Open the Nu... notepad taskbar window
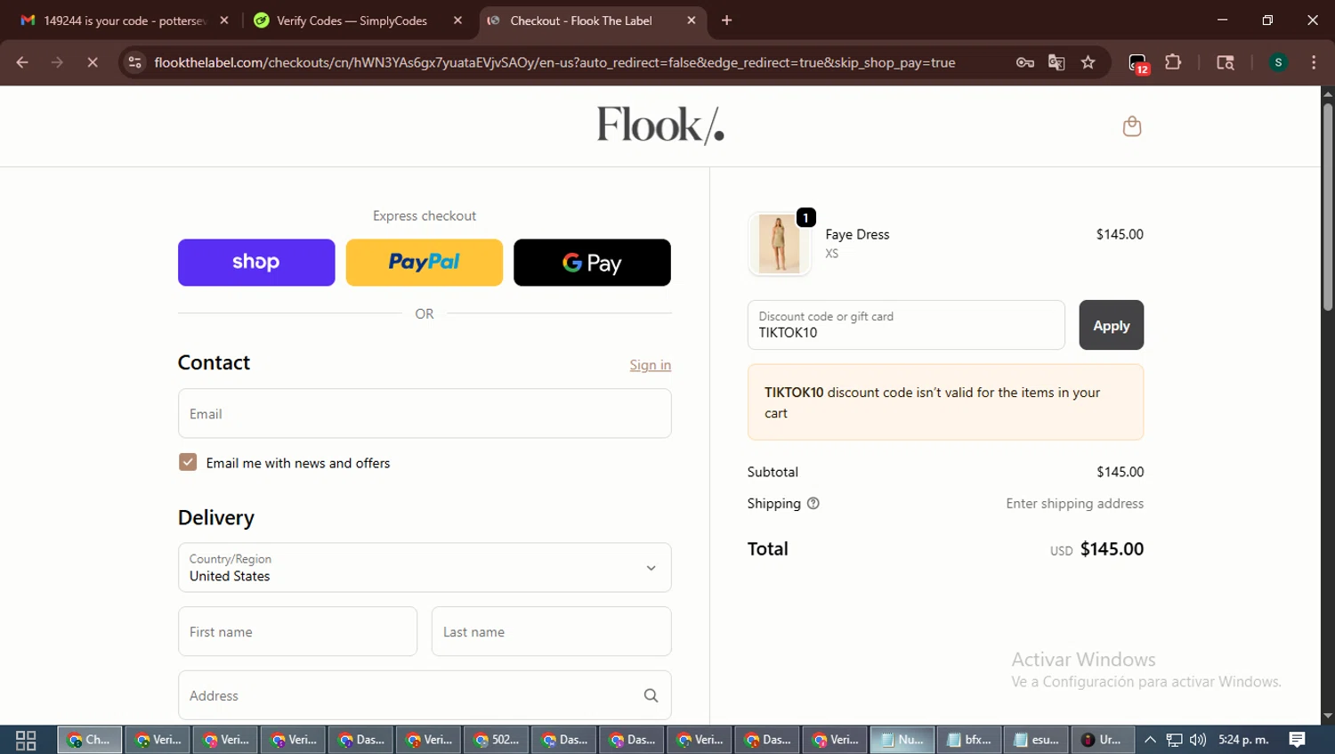Screen dimensions: 1335x754 click(902, 740)
